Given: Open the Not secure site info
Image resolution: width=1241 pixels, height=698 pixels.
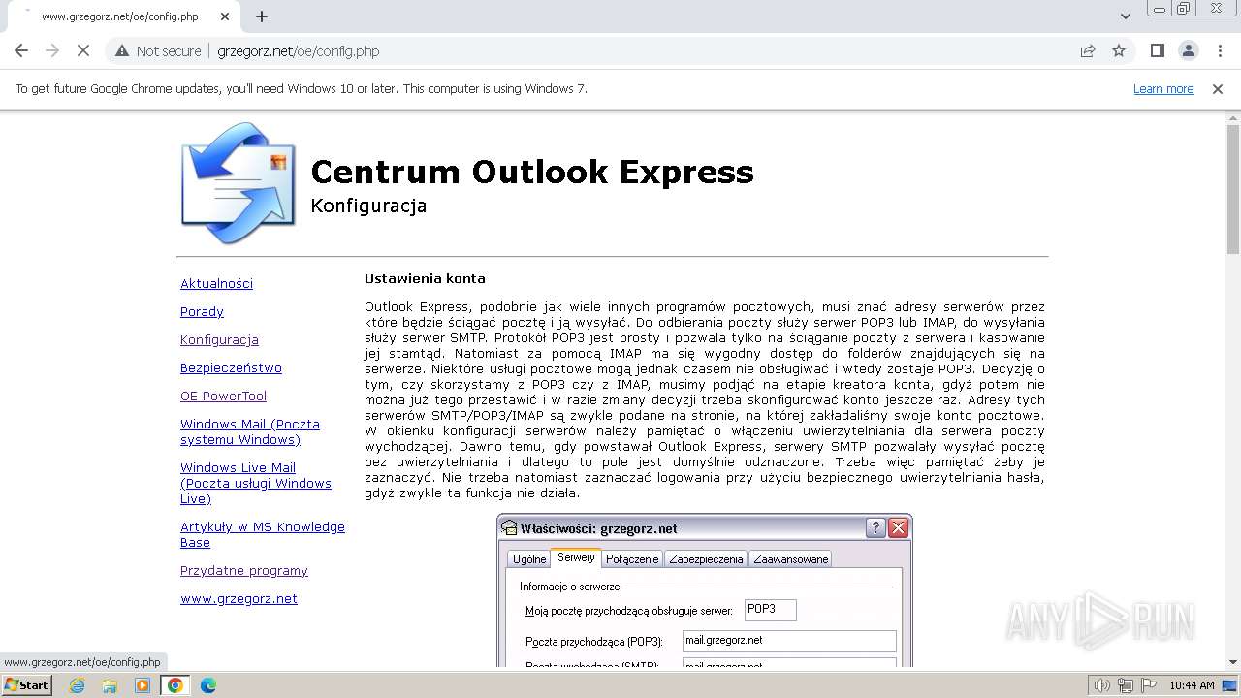Looking at the screenshot, I should pyautogui.click(x=158, y=51).
